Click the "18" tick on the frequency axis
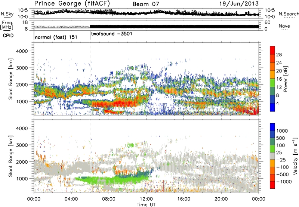Viewport: 299px width, 207px height. pyautogui.click(x=25, y=22)
